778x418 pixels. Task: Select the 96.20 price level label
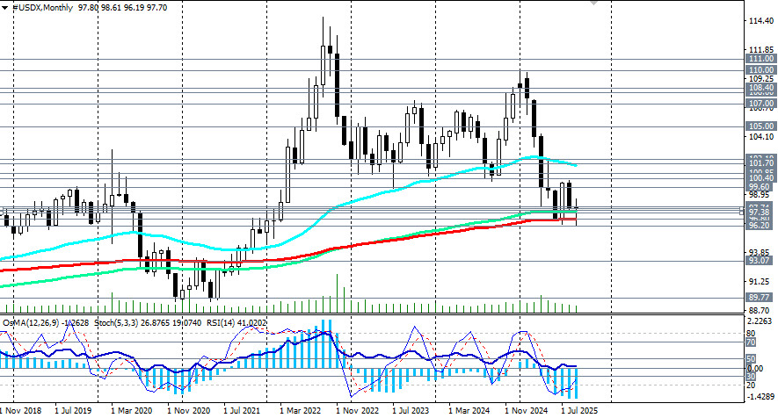click(760, 226)
